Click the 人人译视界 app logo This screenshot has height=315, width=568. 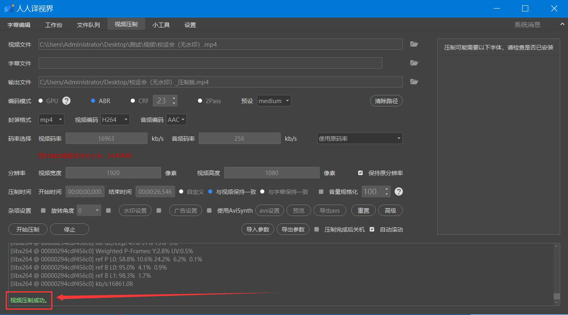pos(9,9)
